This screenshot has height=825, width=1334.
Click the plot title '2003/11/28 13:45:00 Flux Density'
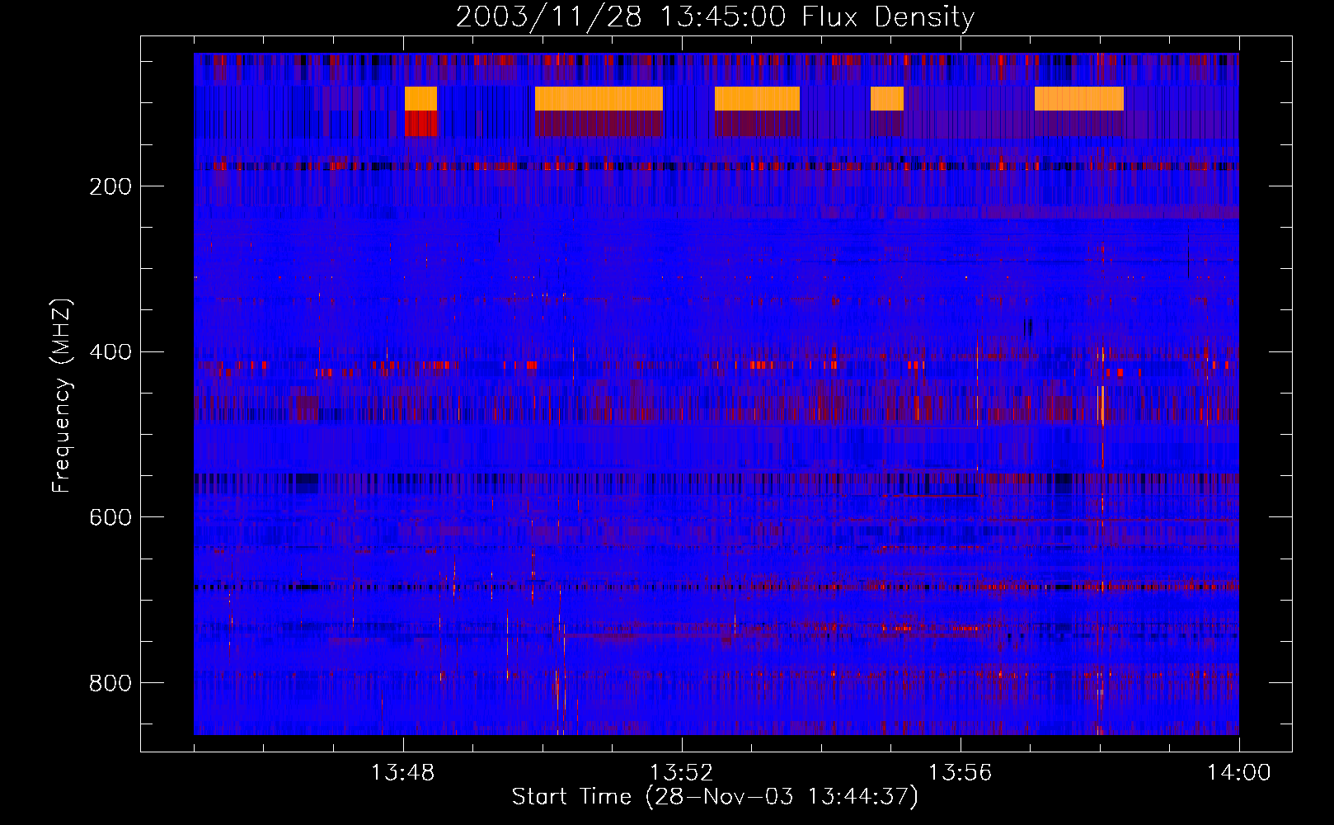(715, 16)
